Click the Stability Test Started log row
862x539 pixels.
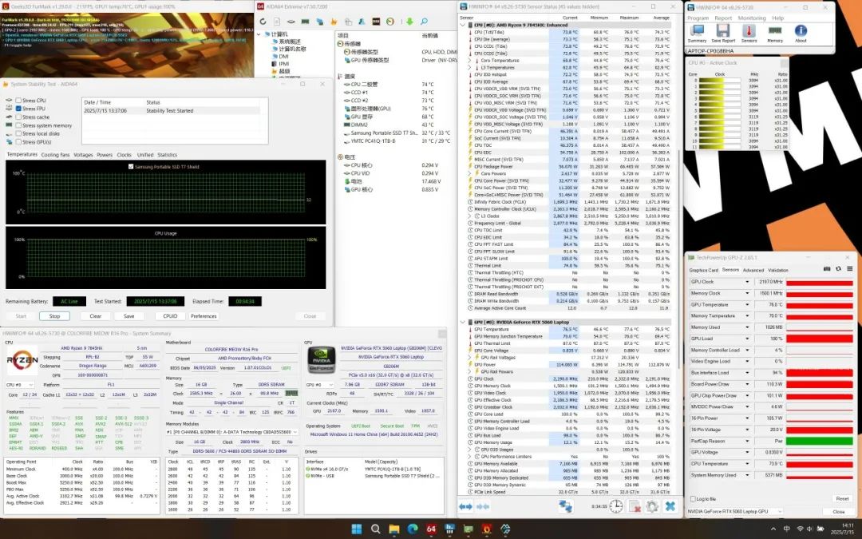pos(171,110)
